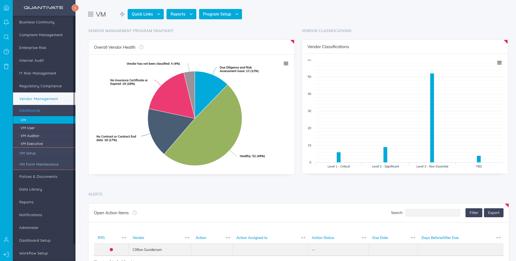The image size is (516, 261).
Task: Export the Open Action Items list
Action: click(493, 213)
